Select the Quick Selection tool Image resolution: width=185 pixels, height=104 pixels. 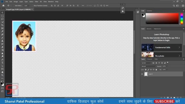point(2,22)
